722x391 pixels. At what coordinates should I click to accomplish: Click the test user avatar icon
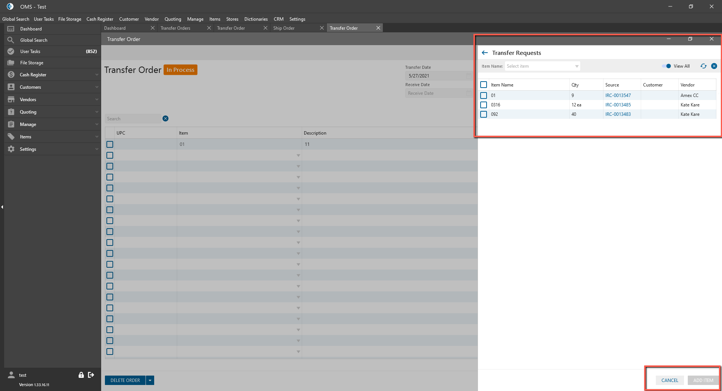[x=11, y=375]
